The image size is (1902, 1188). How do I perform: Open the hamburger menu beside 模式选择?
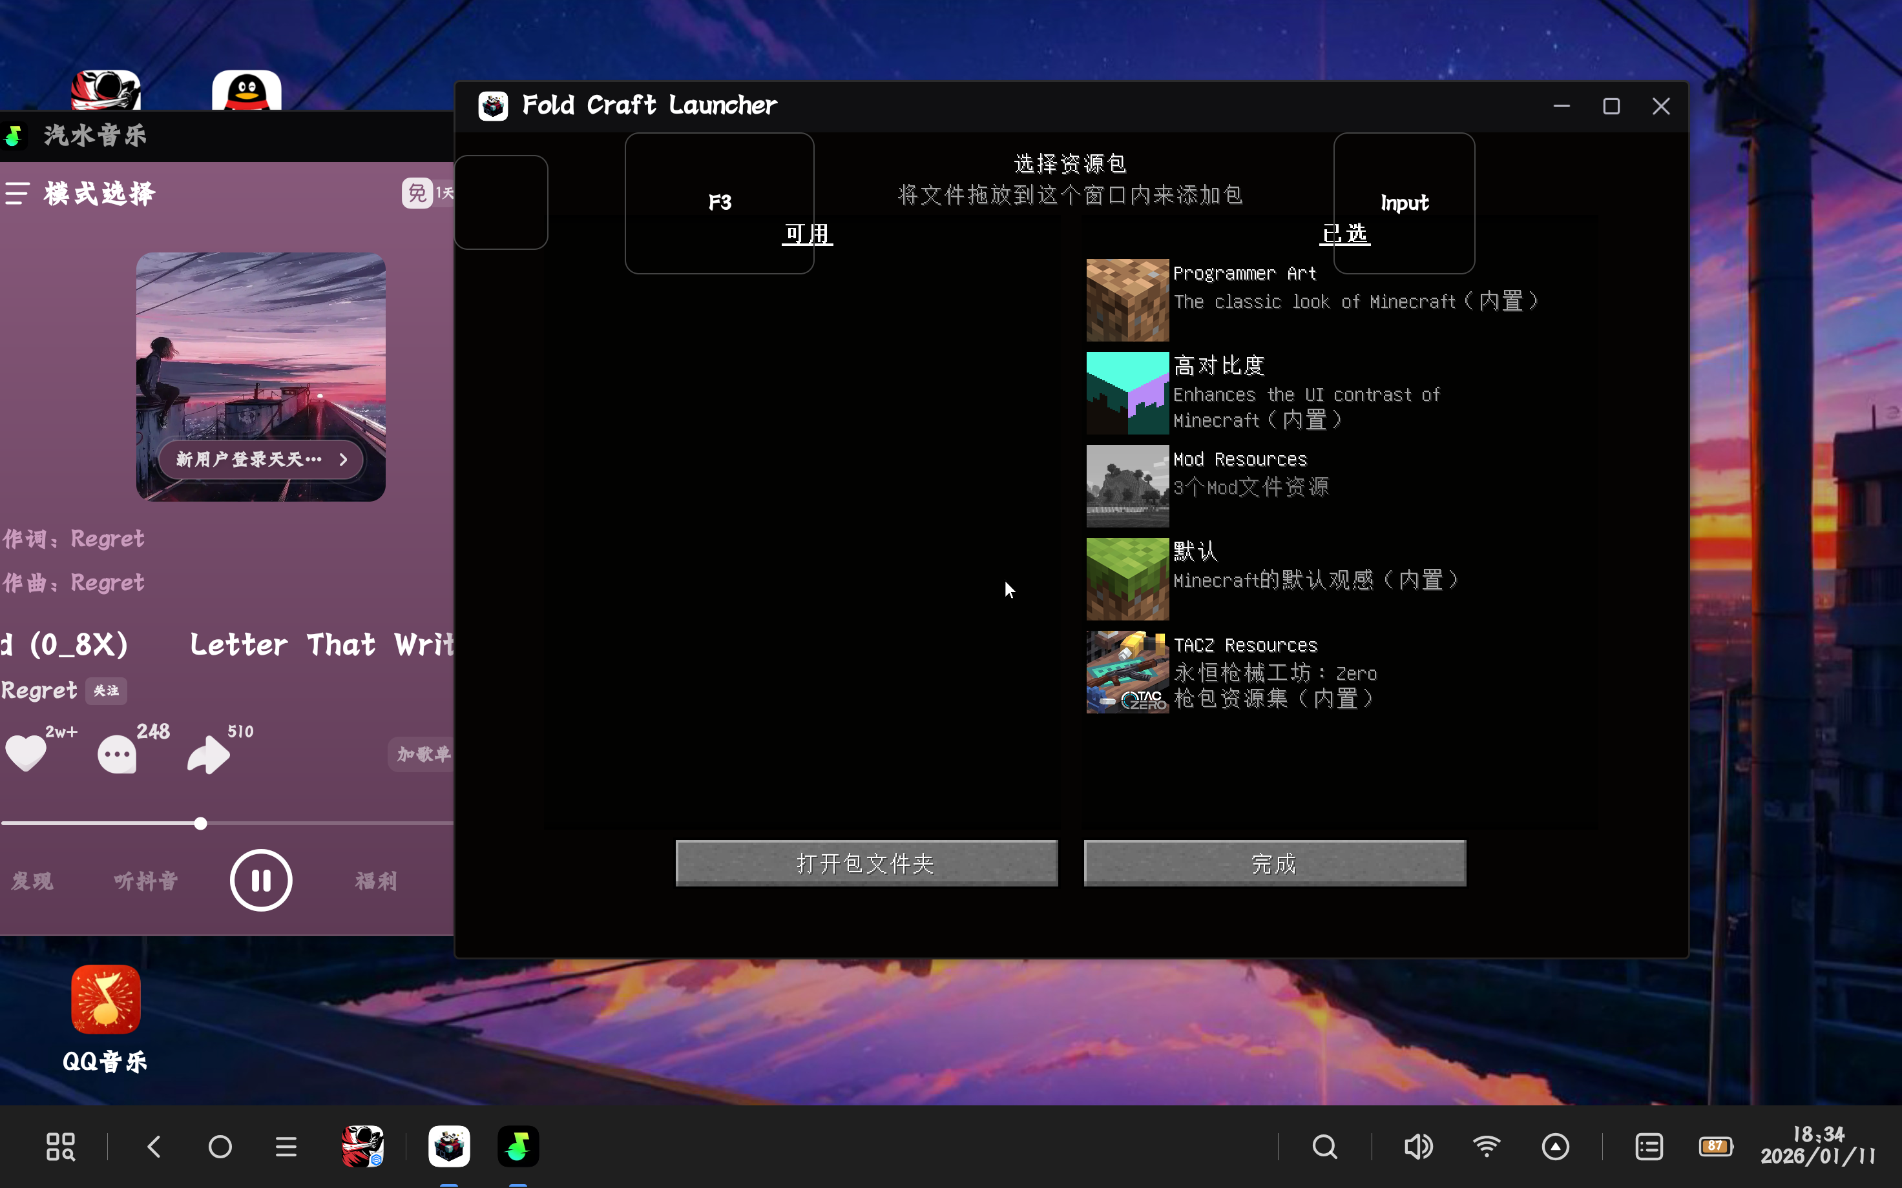(17, 193)
